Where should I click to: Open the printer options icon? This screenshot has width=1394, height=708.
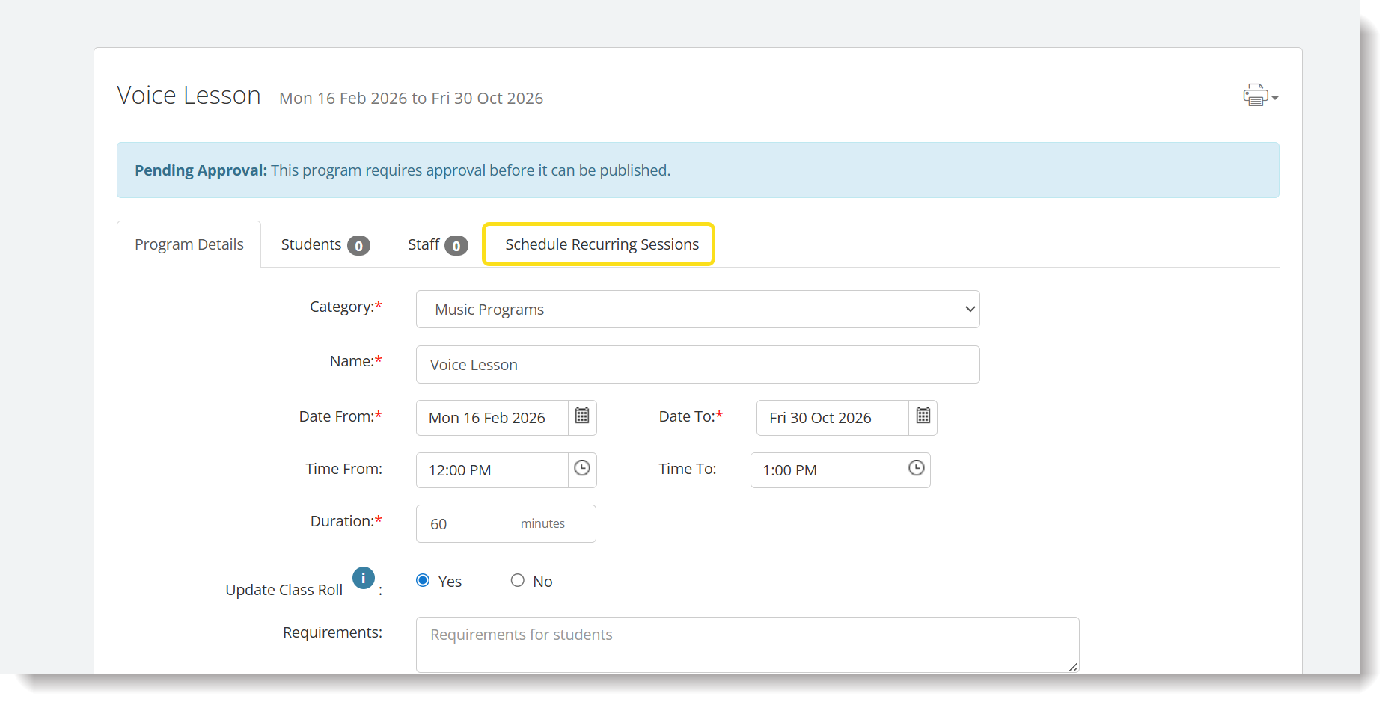(1261, 96)
